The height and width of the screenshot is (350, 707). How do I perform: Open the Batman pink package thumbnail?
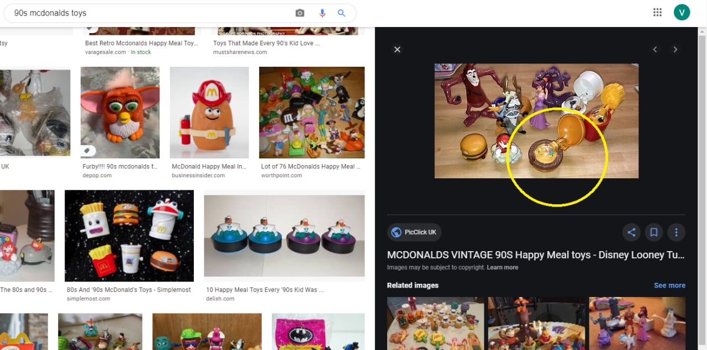[x=318, y=332]
